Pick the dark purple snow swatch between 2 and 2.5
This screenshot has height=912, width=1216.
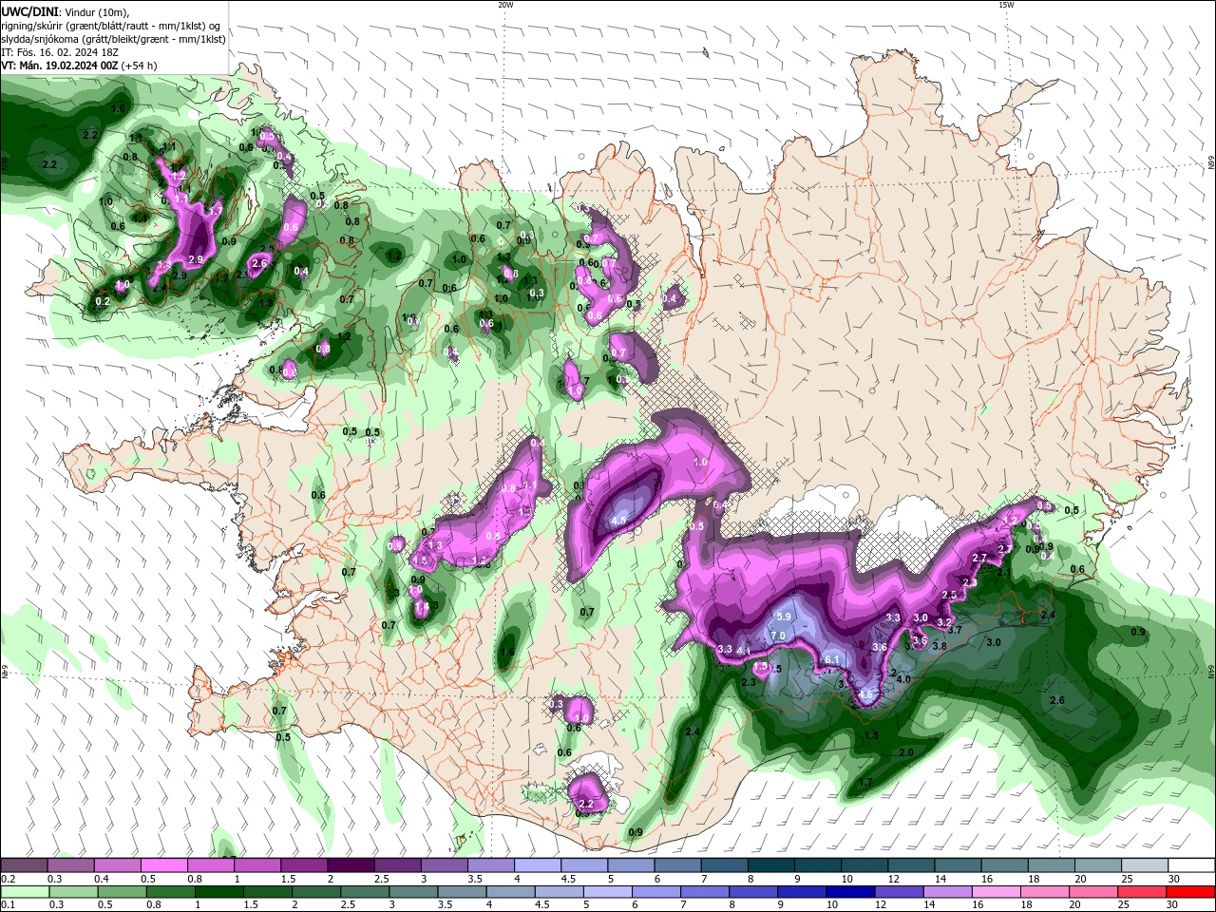tap(350, 865)
